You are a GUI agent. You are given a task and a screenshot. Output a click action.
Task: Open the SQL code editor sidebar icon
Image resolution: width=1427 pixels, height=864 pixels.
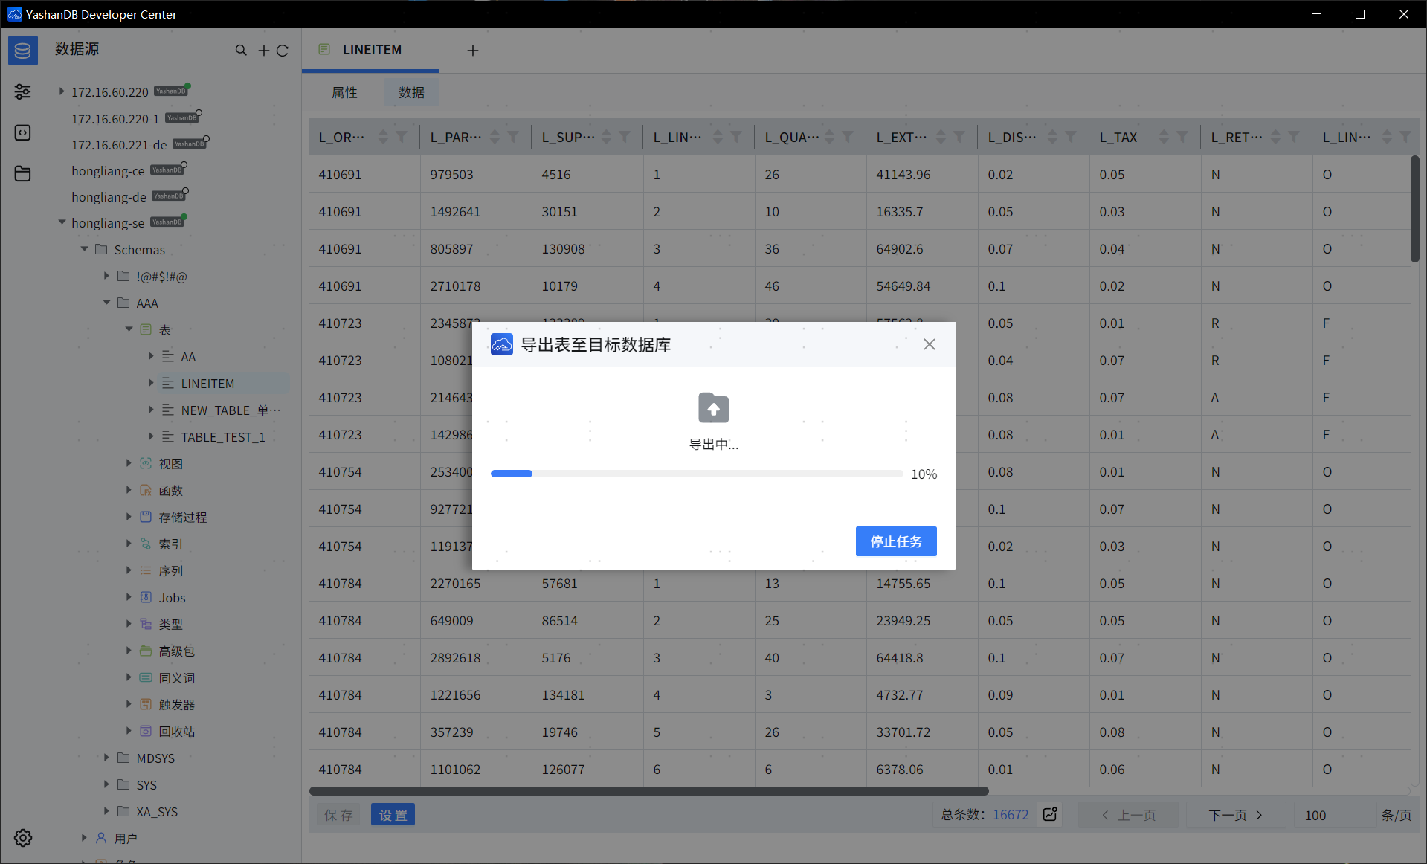tap(23, 132)
